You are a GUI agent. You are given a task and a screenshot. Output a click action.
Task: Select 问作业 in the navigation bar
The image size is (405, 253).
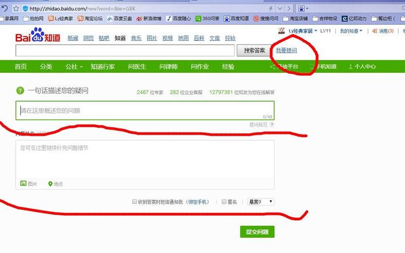[x=199, y=67]
